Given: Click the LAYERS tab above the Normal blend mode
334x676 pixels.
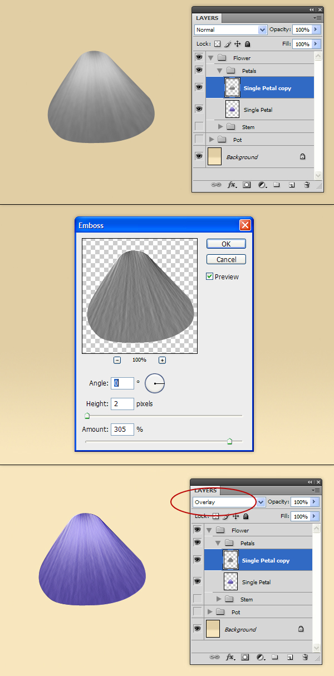Looking at the screenshot, I should point(207,18).
